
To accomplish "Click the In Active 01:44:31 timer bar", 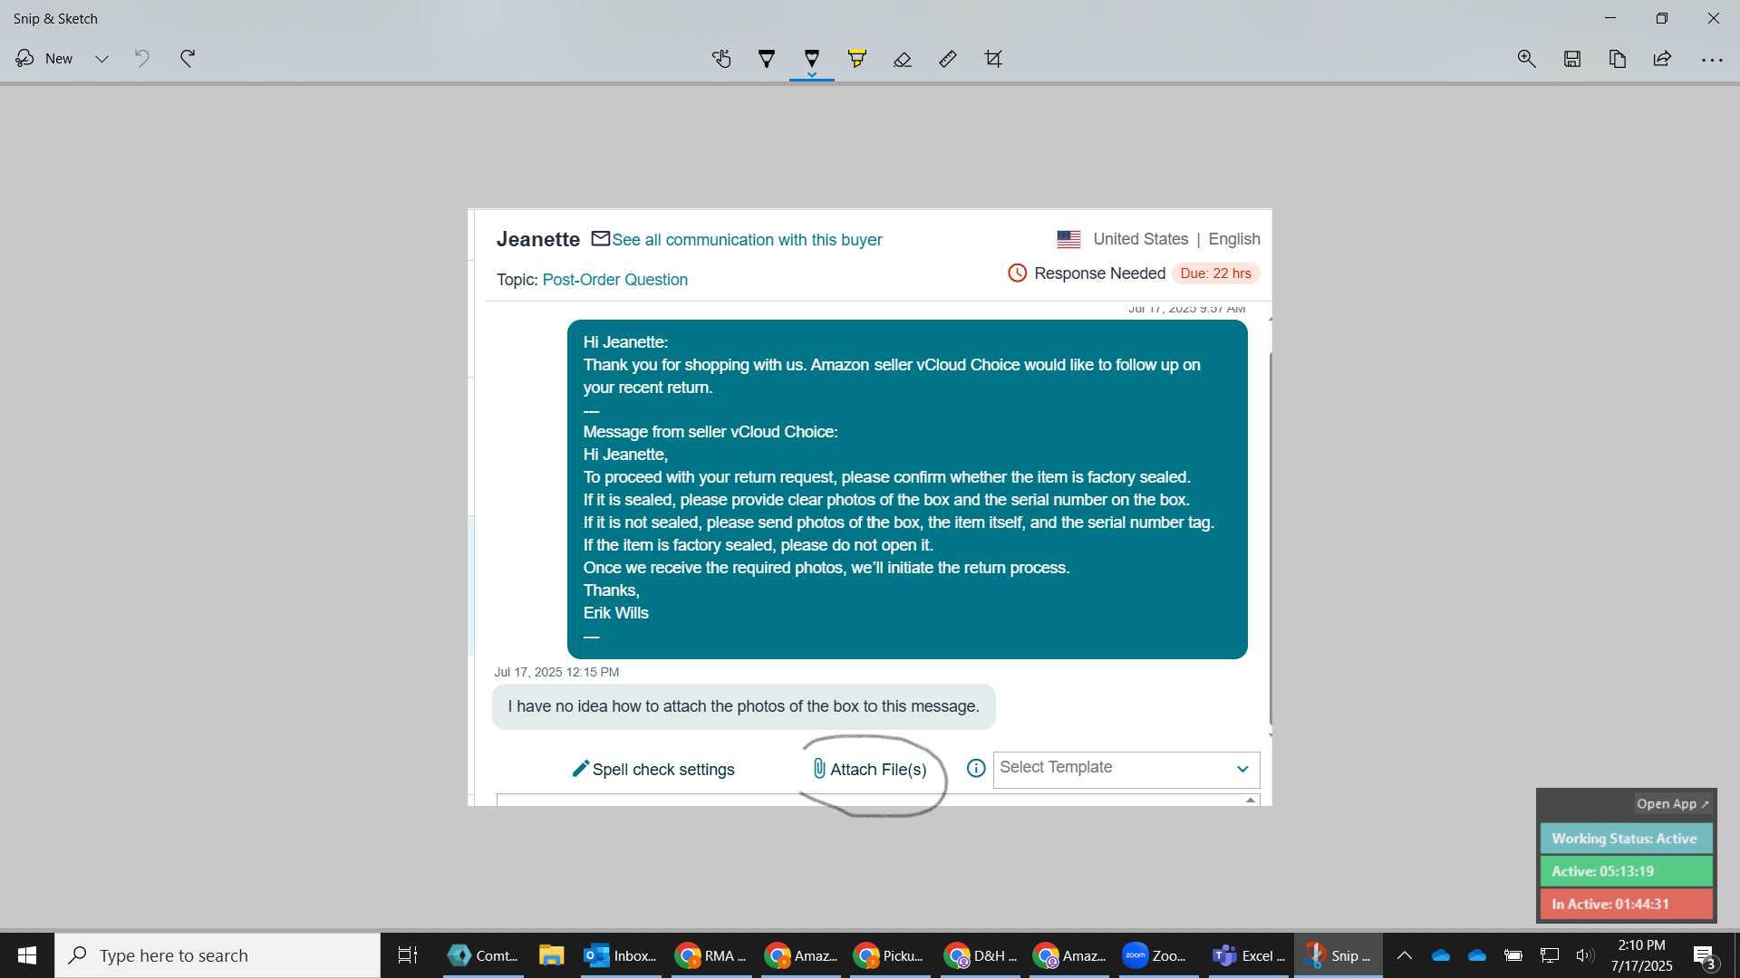I will [x=1626, y=904].
